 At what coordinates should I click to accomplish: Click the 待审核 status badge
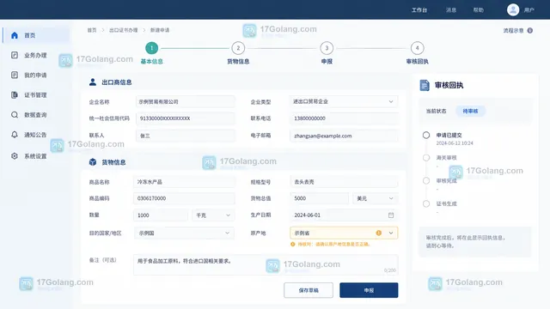tap(470, 111)
